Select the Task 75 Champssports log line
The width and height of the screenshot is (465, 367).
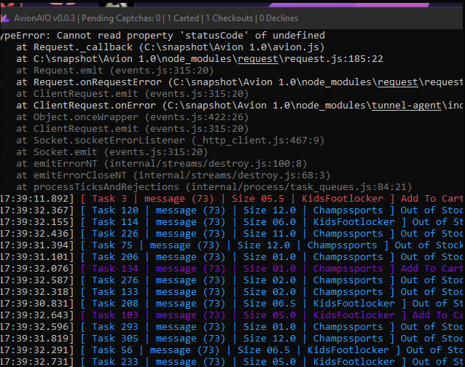232,245
